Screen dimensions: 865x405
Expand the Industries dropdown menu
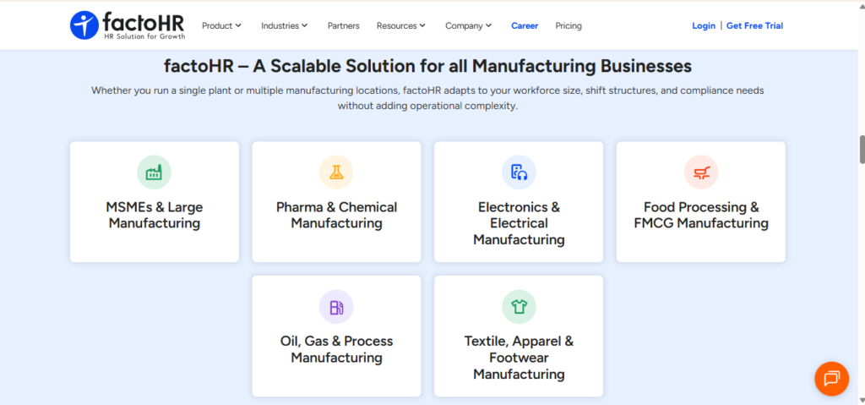(x=284, y=25)
